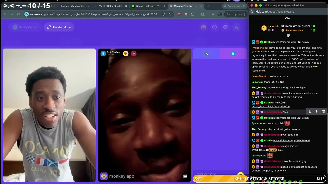
Task: Open the A profile avatar in Monkey header
Action: click(236, 27)
